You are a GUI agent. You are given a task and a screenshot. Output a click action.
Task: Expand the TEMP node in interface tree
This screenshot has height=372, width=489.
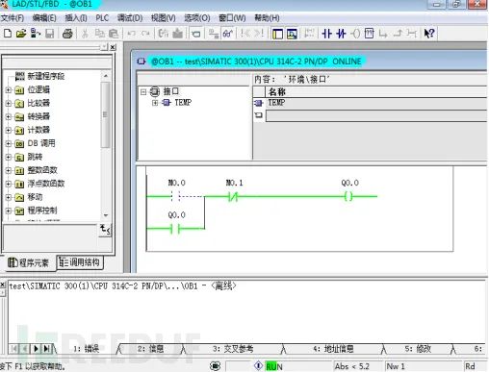click(155, 103)
